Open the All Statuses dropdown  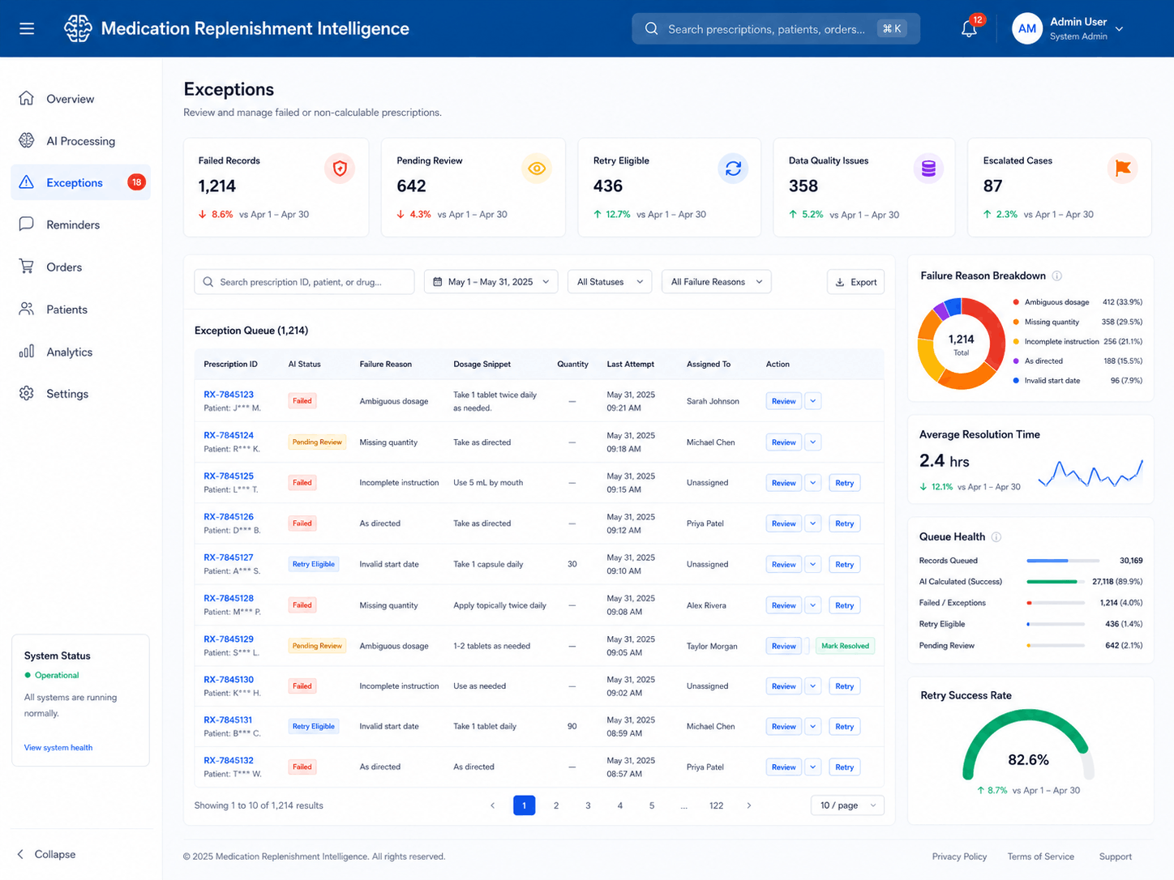click(x=610, y=282)
